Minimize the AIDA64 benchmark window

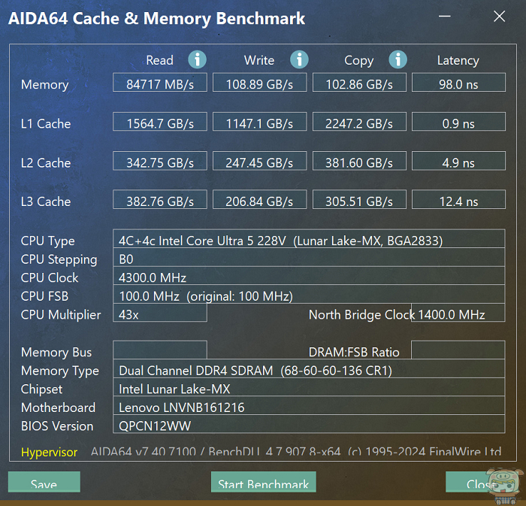[445, 16]
